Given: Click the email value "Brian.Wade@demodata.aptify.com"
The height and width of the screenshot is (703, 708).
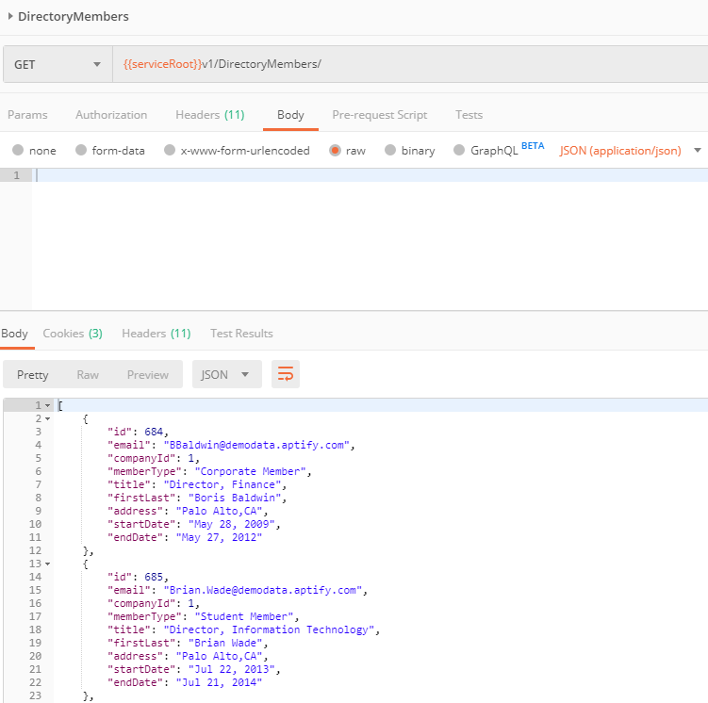Looking at the screenshot, I should tap(263, 590).
